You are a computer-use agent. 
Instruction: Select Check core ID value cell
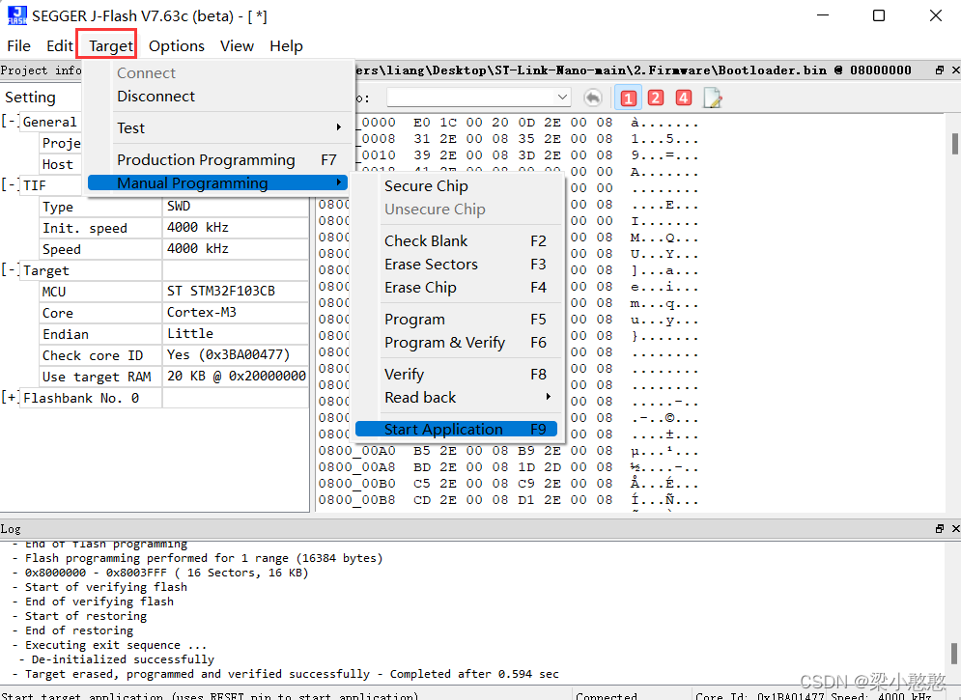[x=236, y=355]
